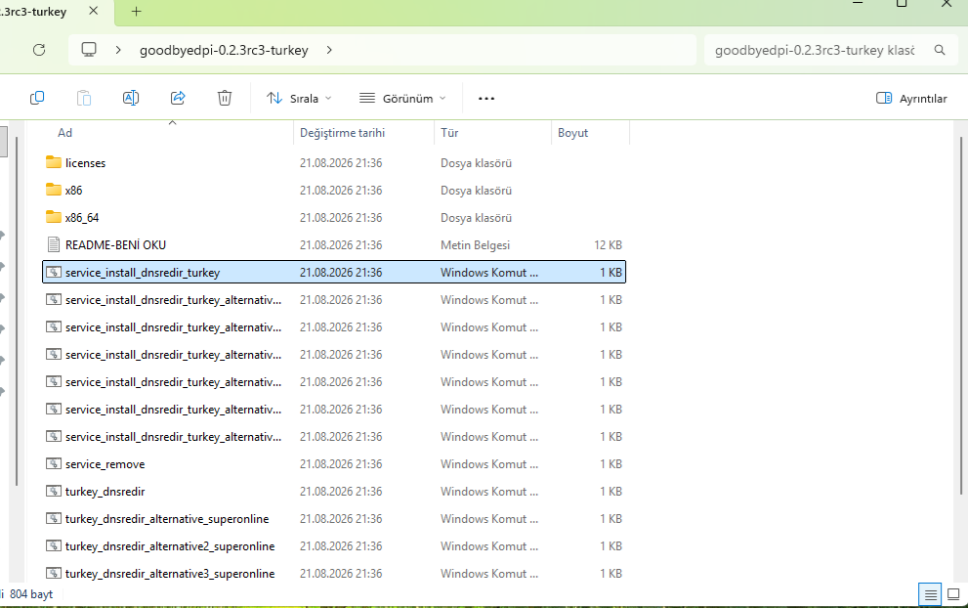Select turkey_dnsredir_alternative_superonline file icon
Viewport: 968px width, 608px height.
(54, 518)
